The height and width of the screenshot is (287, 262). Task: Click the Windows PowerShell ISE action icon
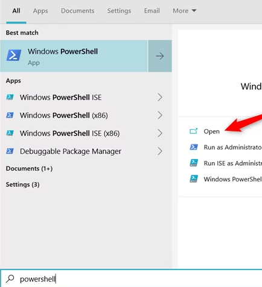pyautogui.click(x=194, y=179)
